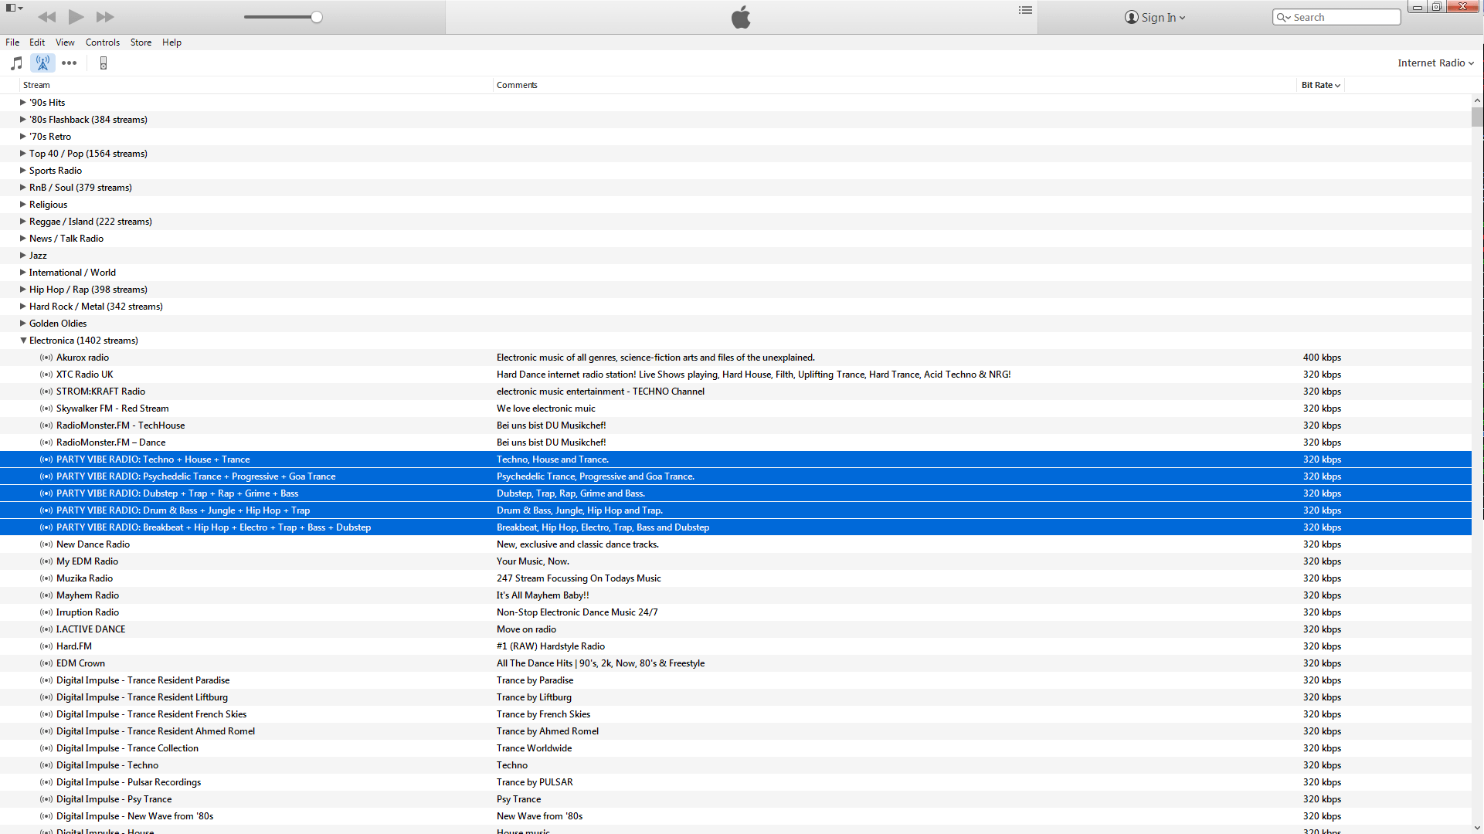Expand the Religious category
The image size is (1484, 834).
(22, 204)
